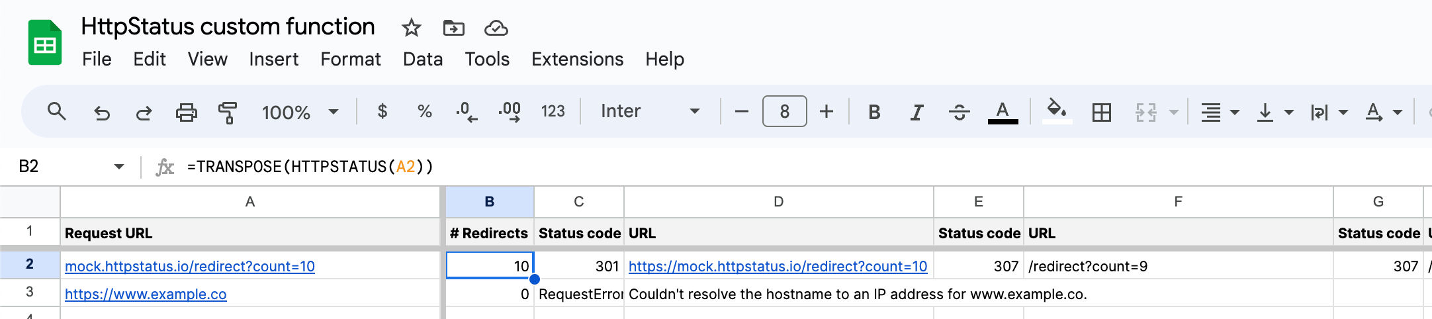Screen dimensions: 1432x319
Task: Click the font size field showing 8
Action: [x=784, y=111]
